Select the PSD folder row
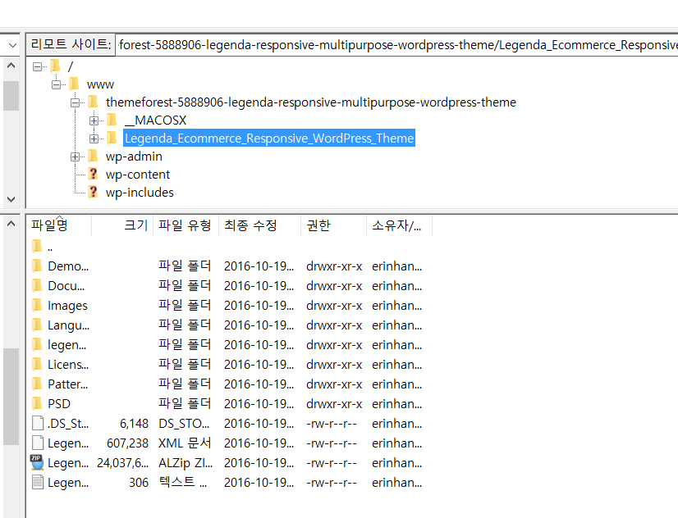Image resolution: width=678 pixels, height=518 pixels. click(x=227, y=404)
